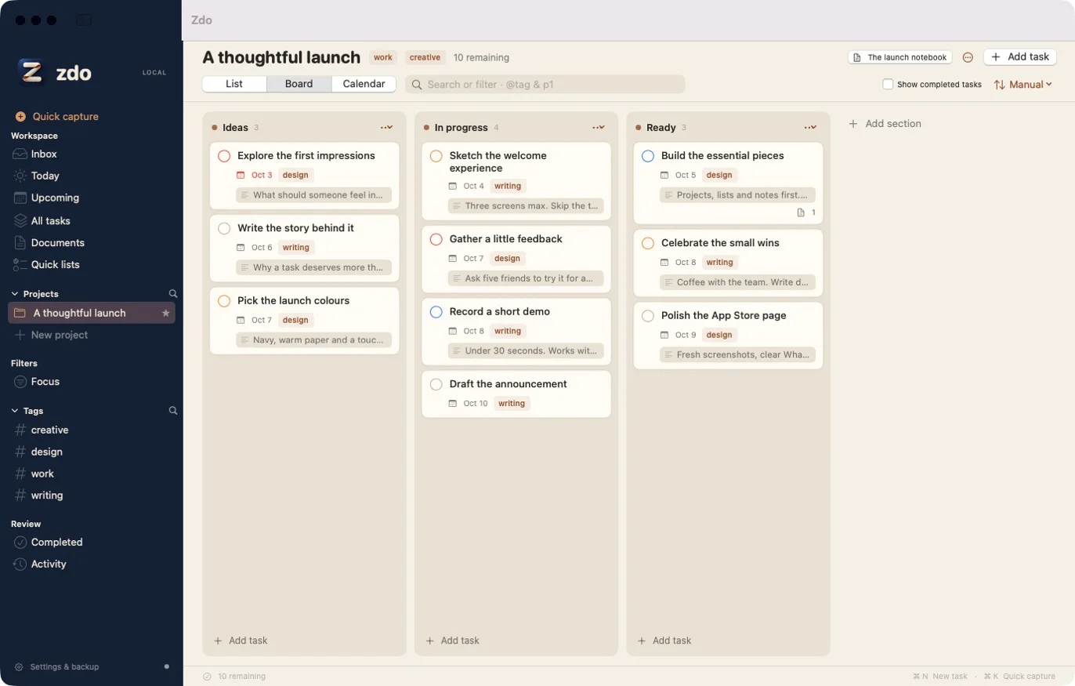Click the Quick capture plus icon
1075x686 pixels.
click(20, 117)
